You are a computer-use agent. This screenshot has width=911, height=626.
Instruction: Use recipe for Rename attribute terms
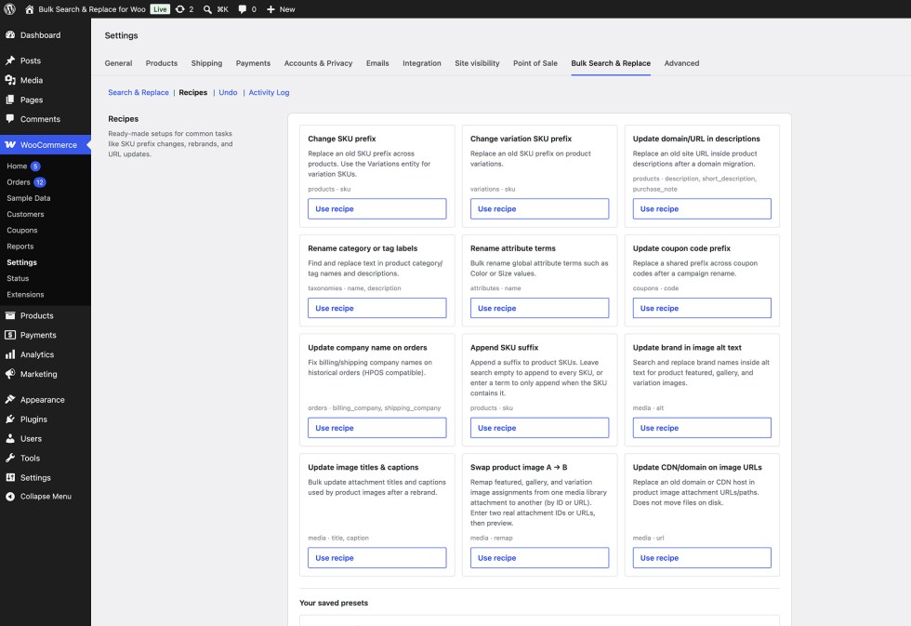[x=539, y=308]
